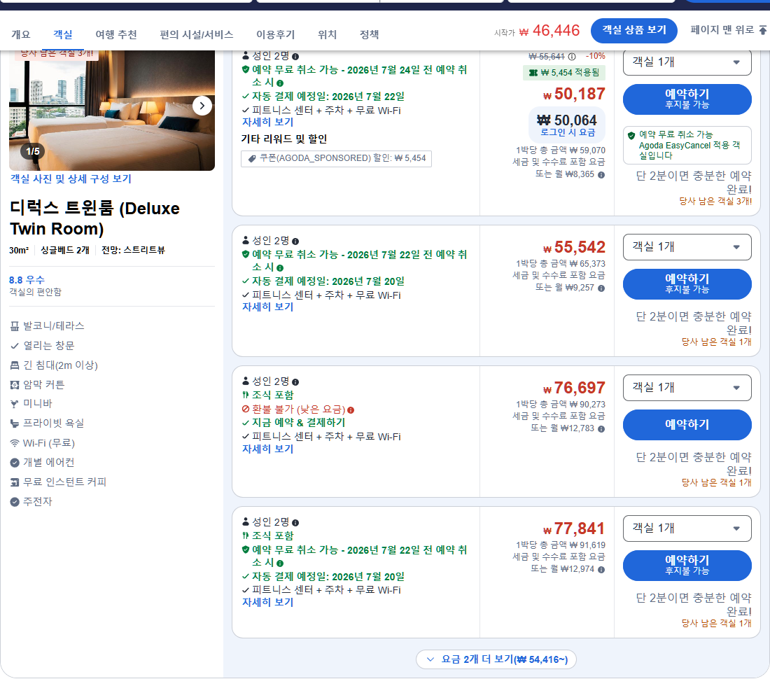Image resolution: width=770 pixels, height=679 pixels.
Task: Click the ₩5,454 적용됨 coupon badge
Action: tap(564, 73)
